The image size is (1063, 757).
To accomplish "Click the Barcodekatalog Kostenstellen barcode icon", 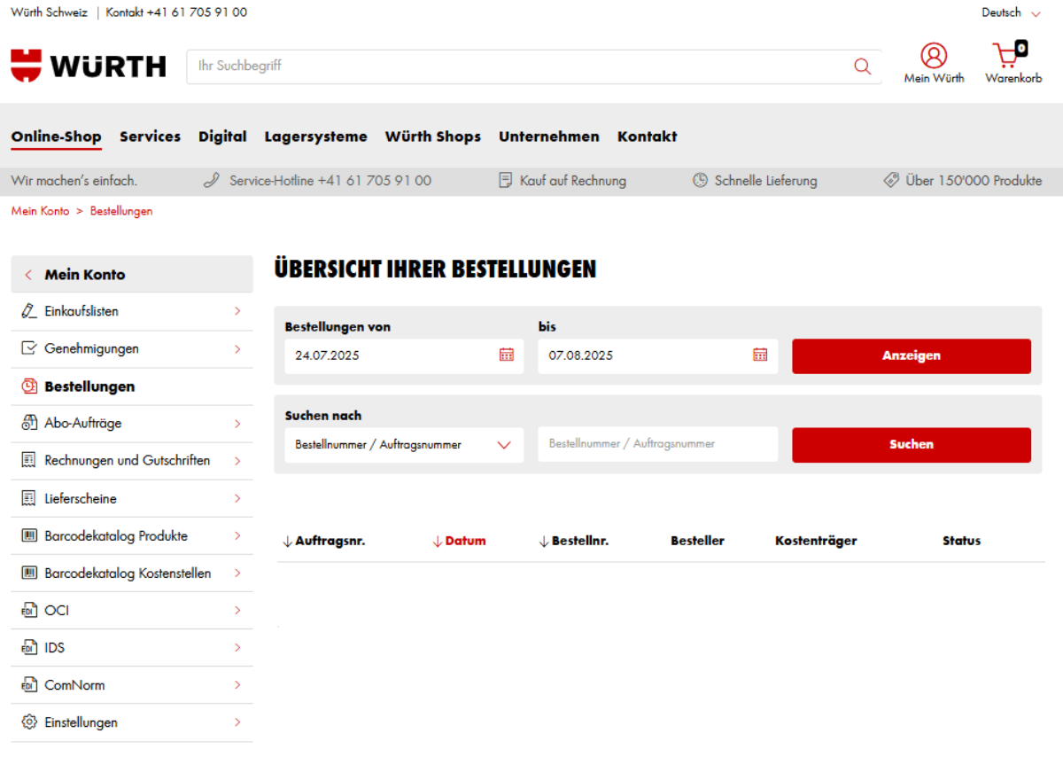I will 28,573.
